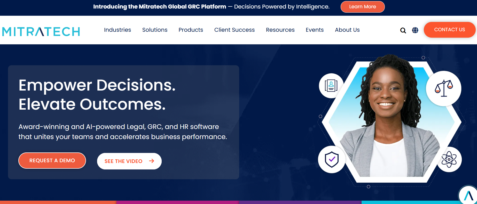This screenshot has width=477, height=204.
Task: Open the About Us menu
Action: [347, 30]
